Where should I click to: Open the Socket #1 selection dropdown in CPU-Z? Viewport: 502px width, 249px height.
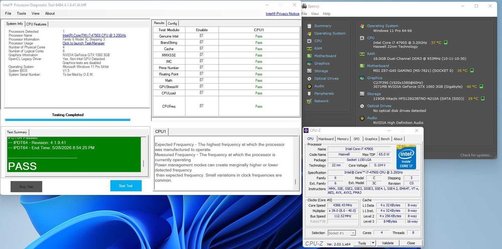click(x=341, y=233)
